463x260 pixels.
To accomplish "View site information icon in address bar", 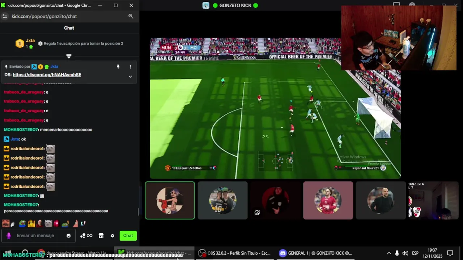I will pyautogui.click(x=5, y=16).
